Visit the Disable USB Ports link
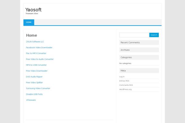The height and width of the screenshot is (123, 185). tap(34, 94)
